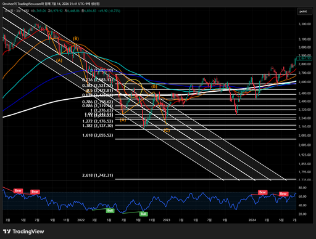Click 2,400.00 on the price axis
Image resolution: width=316 pixels, height=239 pixels.
click(305, 101)
